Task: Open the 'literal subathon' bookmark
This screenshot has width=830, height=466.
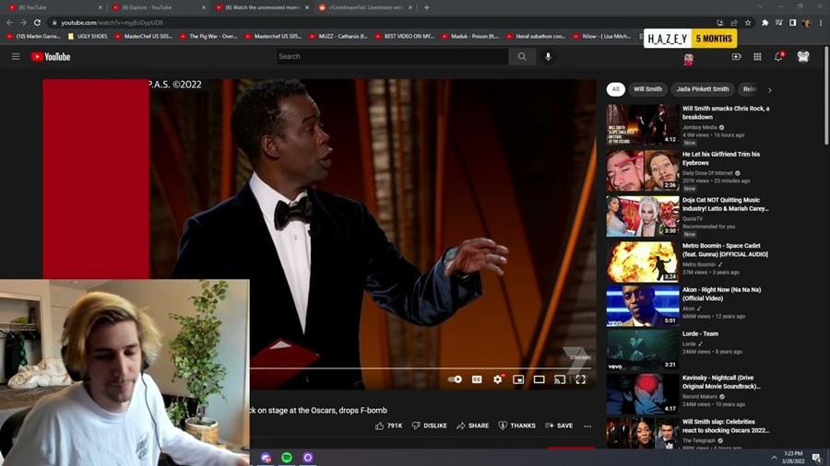Action: coord(535,37)
